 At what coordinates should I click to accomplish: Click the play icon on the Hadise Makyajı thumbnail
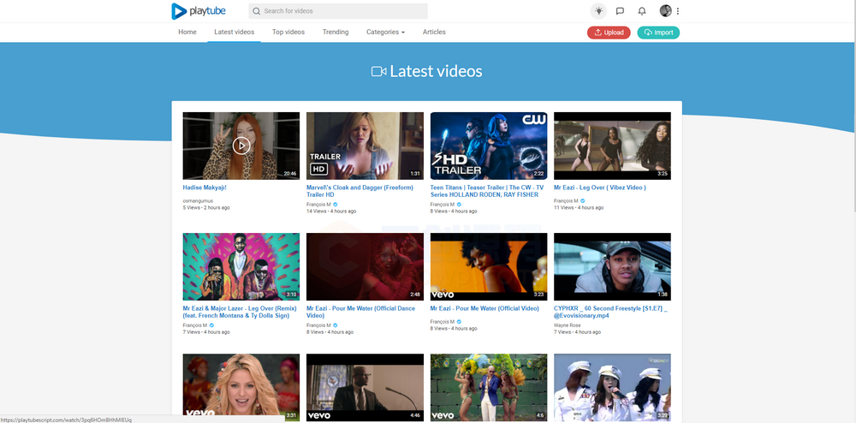(241, 146)
